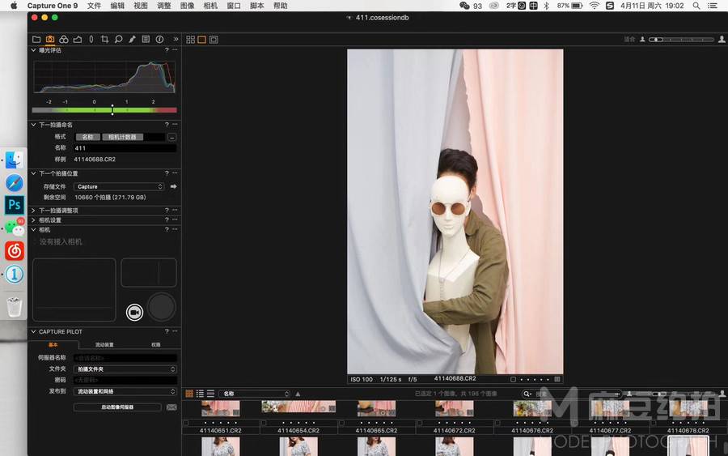Click the round camera shutter capture button

click(x=162, y=307)
